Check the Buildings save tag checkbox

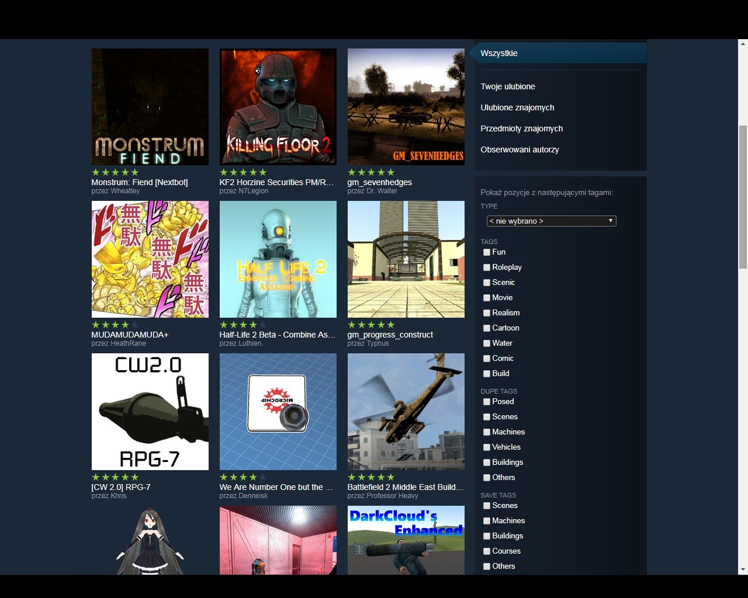tap(487, 536)
